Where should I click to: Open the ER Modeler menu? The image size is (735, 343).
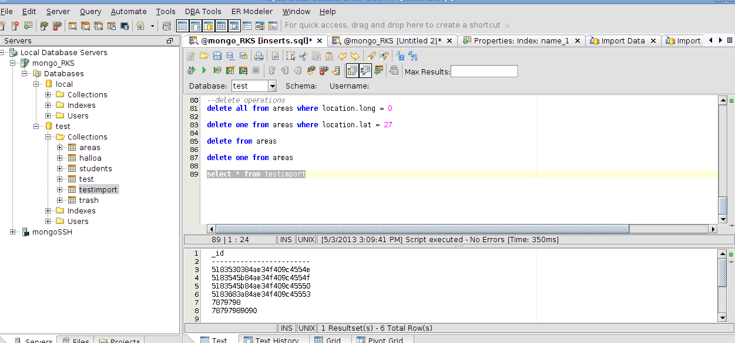tap(251, 11)
